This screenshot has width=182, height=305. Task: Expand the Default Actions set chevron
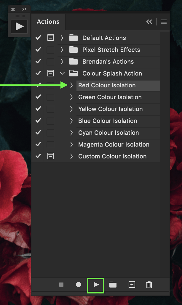pos(62,38)
